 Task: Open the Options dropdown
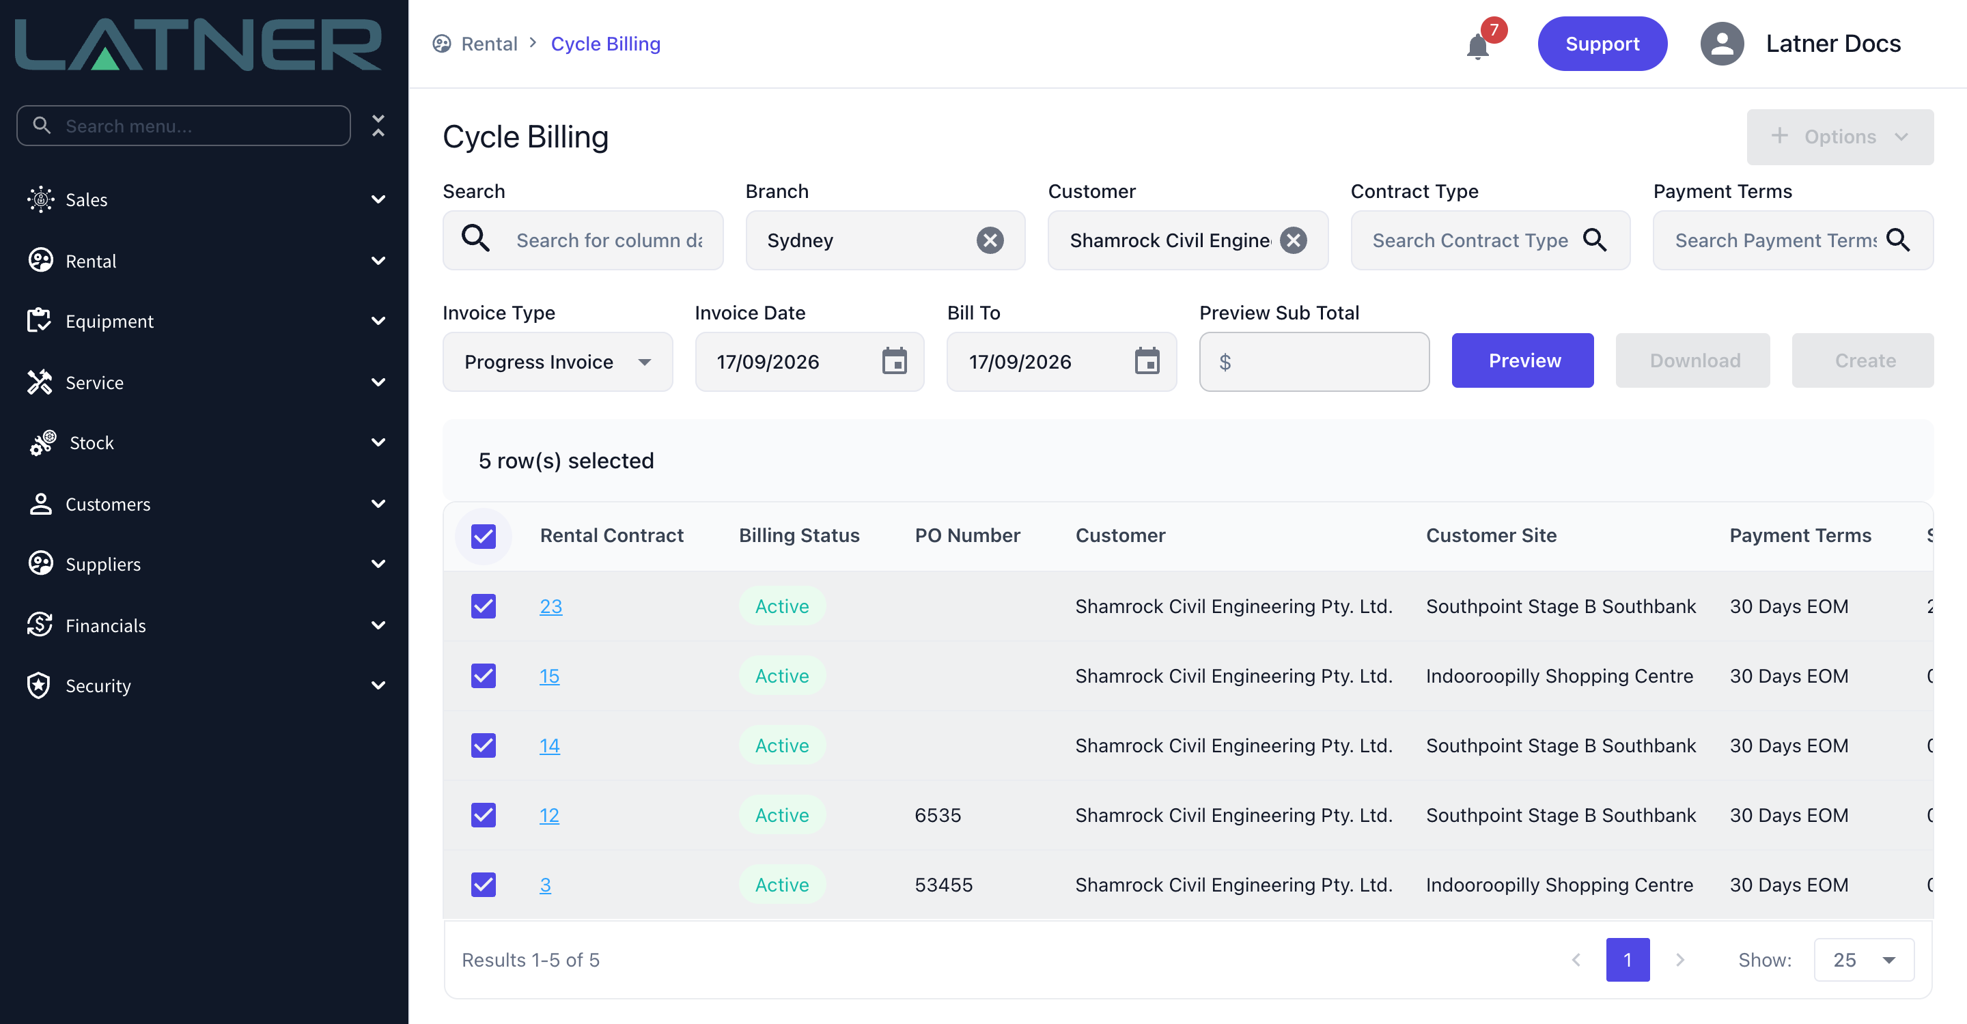pos(1839,137)
